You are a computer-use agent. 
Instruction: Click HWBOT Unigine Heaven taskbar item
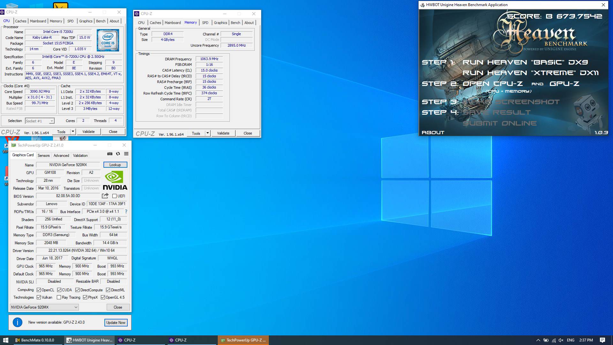(89, 340)
